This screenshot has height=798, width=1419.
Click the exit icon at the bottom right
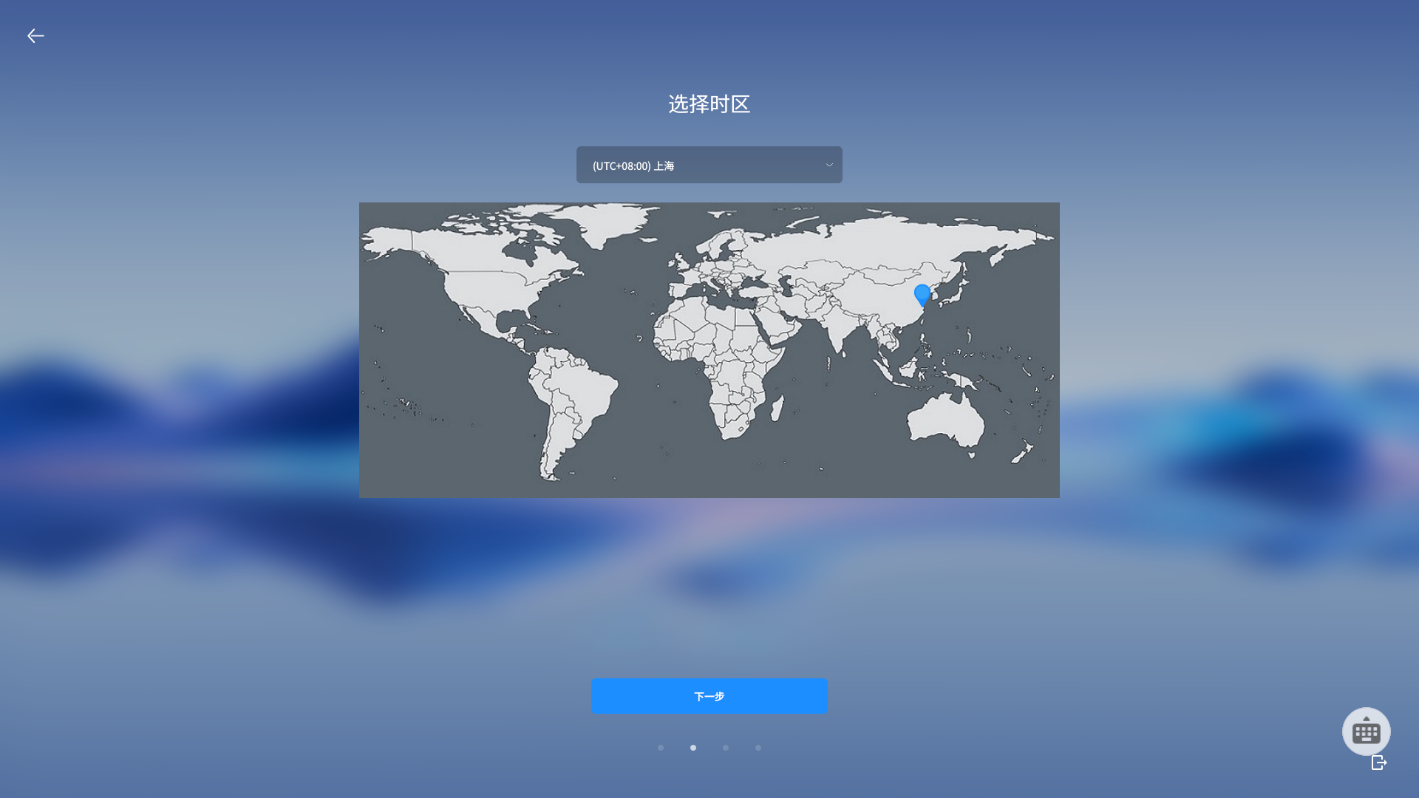click(x=1379, y=763)
